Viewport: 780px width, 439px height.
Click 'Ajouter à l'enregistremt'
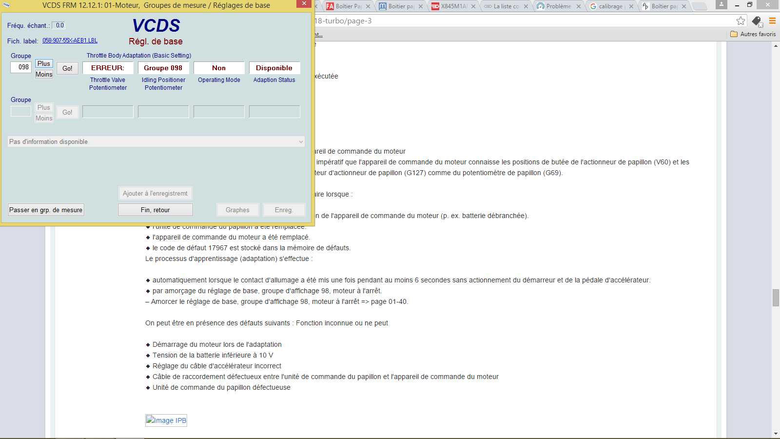pos(155,193)
